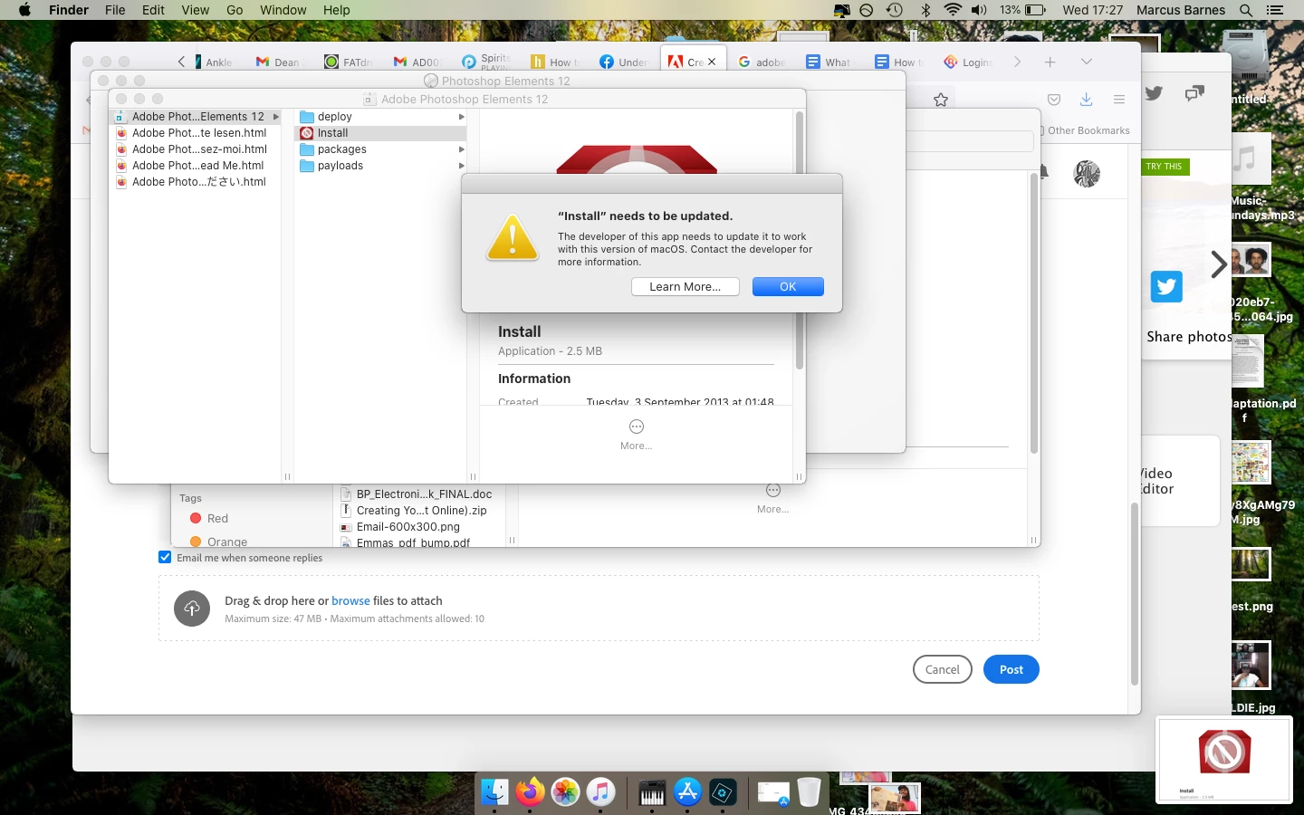
Task: Open Photoshop Elements icon in the Dock
Action: (723, 792)
